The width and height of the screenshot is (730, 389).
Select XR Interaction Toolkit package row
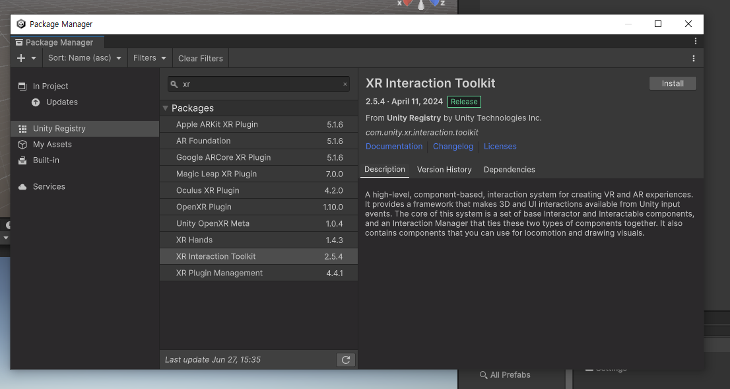pos(259,257)
